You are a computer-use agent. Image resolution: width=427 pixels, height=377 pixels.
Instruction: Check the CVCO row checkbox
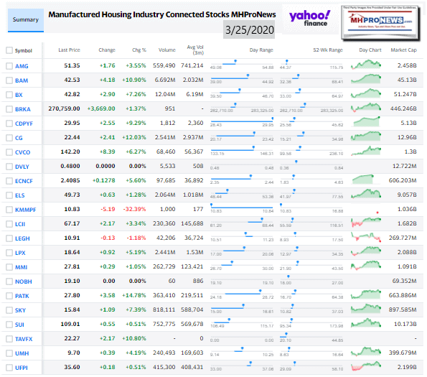tap(9, 152)
